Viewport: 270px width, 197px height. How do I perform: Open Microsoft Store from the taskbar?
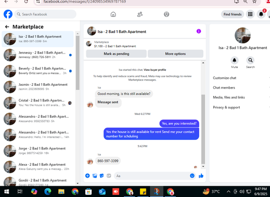[x=89, y=192]
